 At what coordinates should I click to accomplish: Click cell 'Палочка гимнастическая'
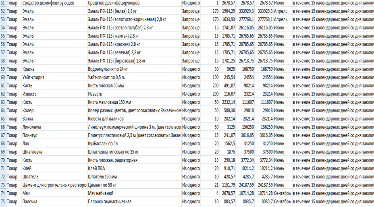pos(134,201)
